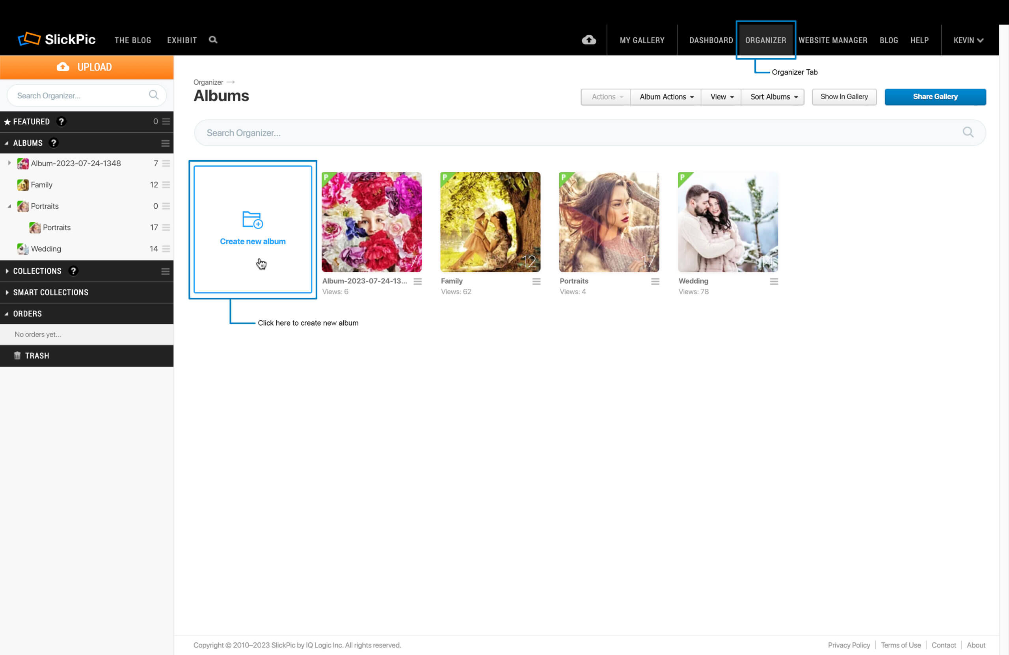The height and width of the screenshot is (655, 1009).
Task: Expand the SMART COLLECTIONS section
Action: tap(7, 292)
